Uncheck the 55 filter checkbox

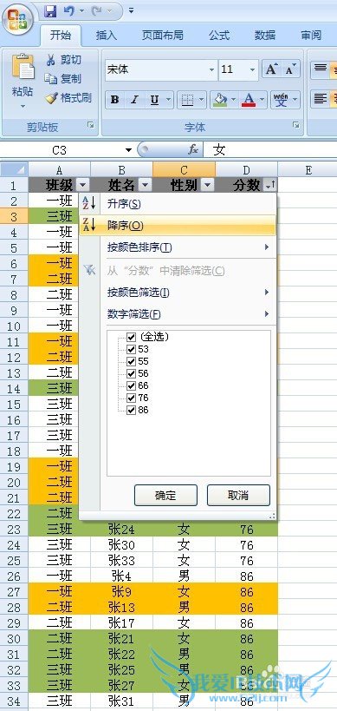131,361
